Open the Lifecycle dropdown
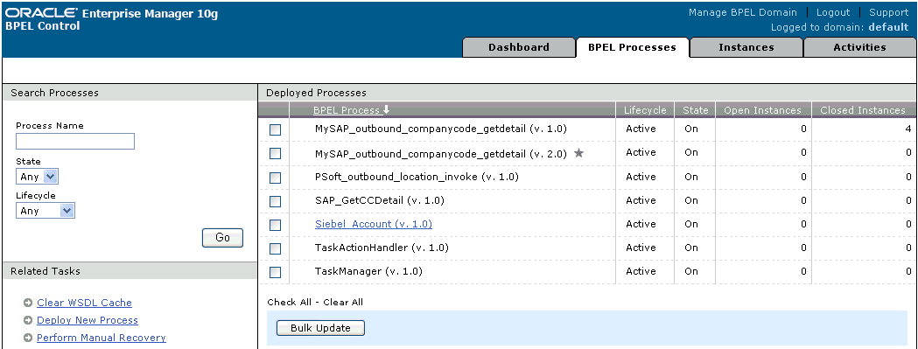 pos(46,211)
